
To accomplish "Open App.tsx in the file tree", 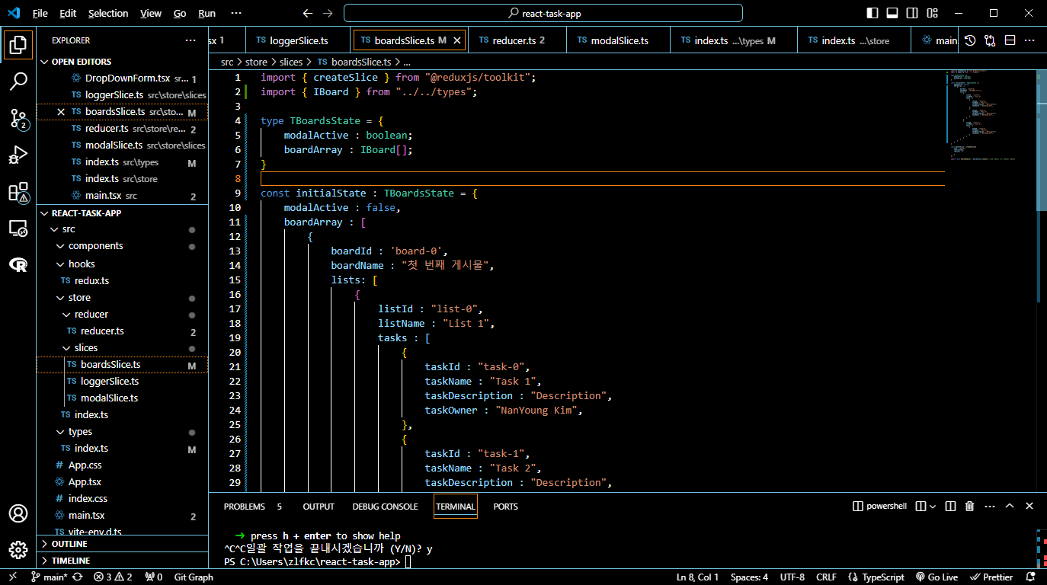I will (122, 482).
